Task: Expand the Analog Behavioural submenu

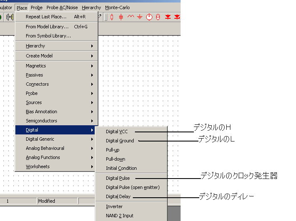Action: point(55,148)
